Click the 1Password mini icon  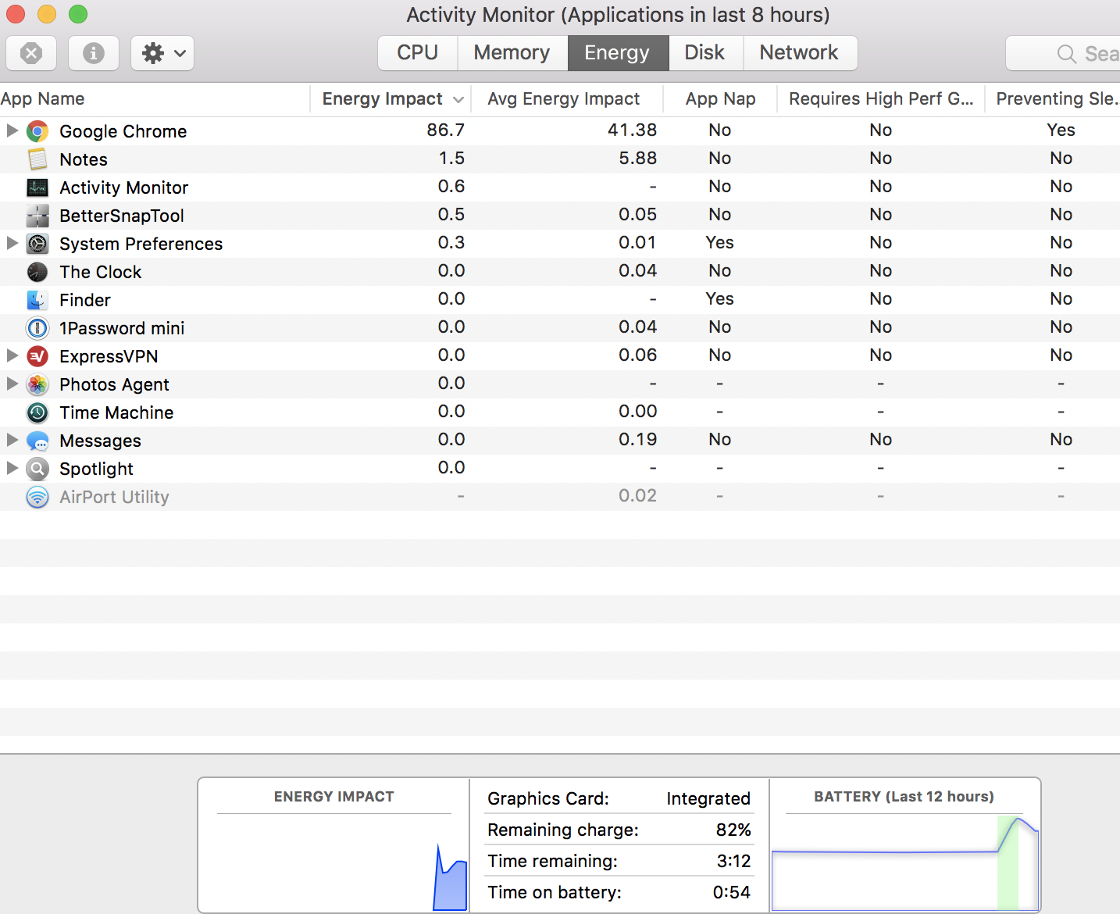37,328
